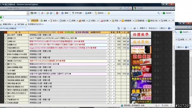Viewport: 192px width, 108px height.
Task: Click the red stop icon beside the address bar
Action: pyautogui.click(x=130, y=8)
